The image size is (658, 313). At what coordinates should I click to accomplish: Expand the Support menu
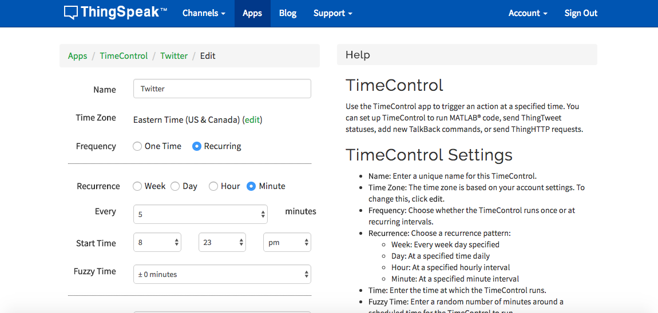pos(332,13)
